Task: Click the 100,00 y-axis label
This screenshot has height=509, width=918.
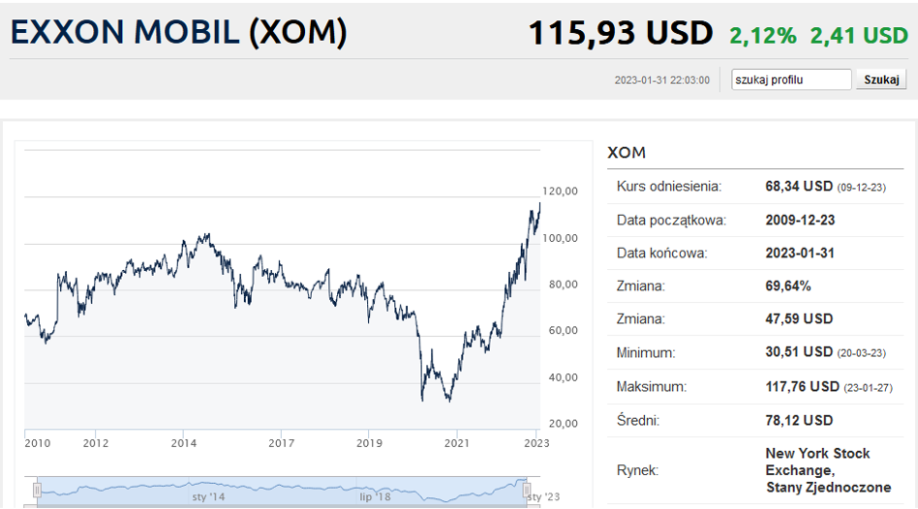Action: 561,239
